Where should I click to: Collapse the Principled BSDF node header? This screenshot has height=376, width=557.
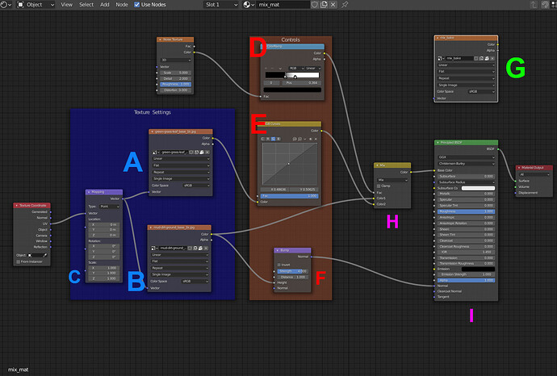437,142
